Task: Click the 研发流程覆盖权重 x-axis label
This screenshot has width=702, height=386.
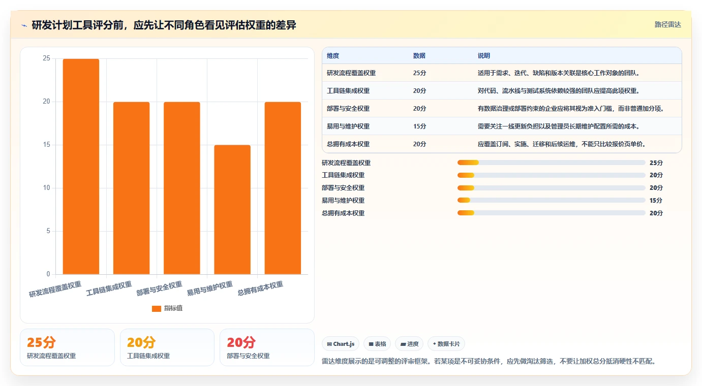Action: point(55,289)
